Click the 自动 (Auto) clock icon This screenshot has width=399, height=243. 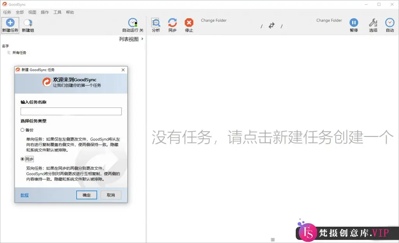390,23
